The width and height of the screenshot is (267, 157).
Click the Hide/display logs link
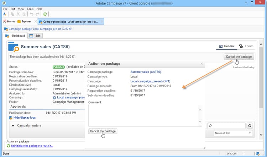pos(25,118)
